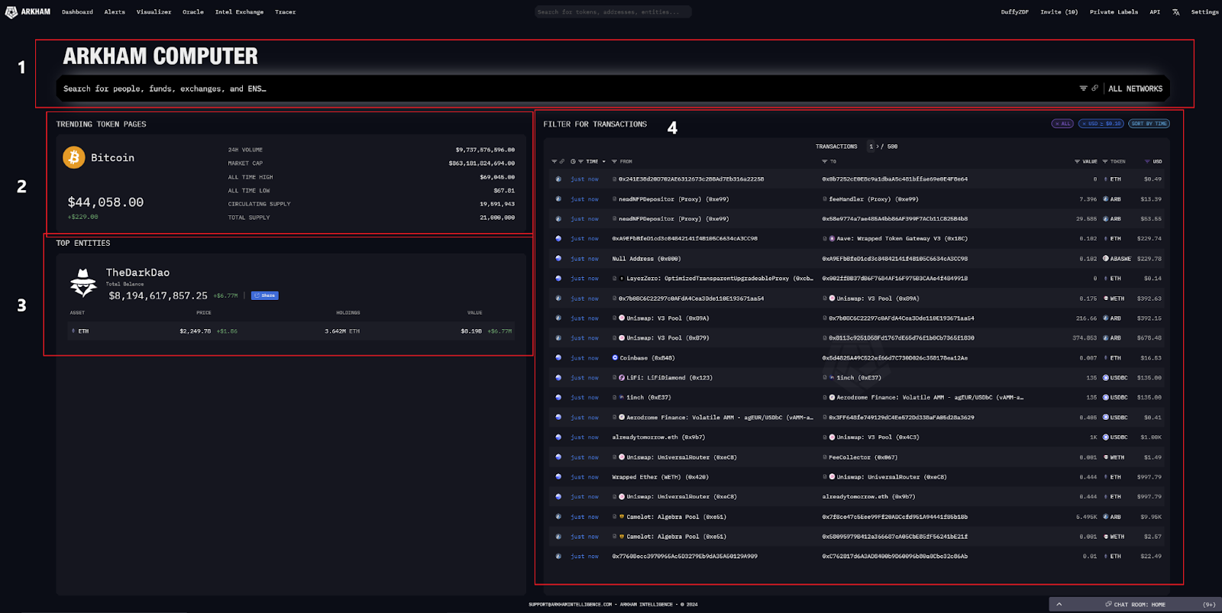Go to next transactions page arrow
The width and height of the screenshot is (1222, 613).
pos(878,147)
